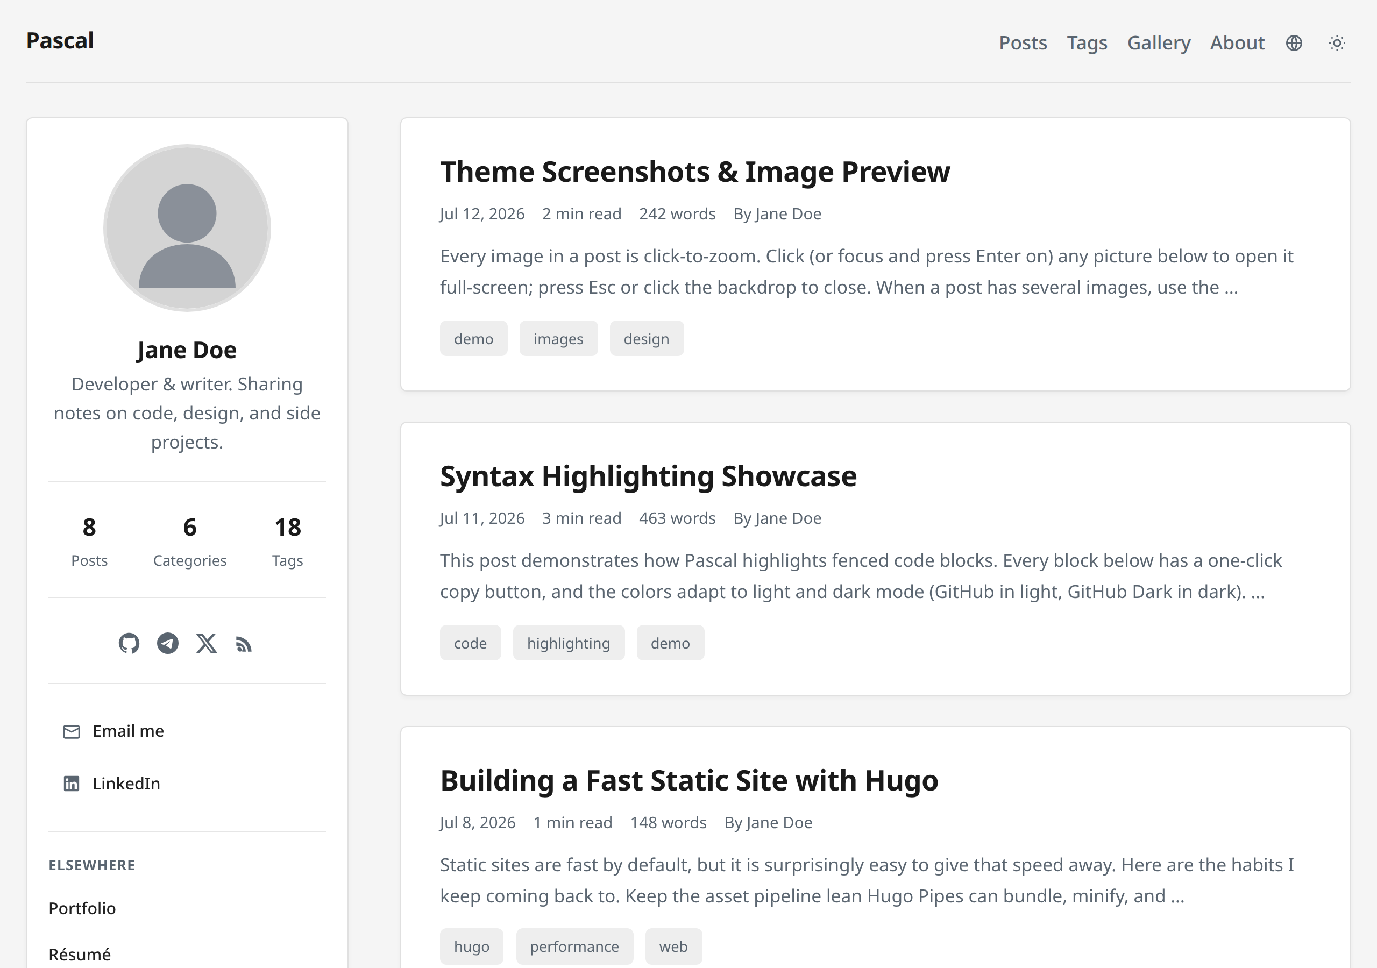The height and width of the screenshot is (968, 1377).
Task: Select the images tag
Action: pos(558,338)
